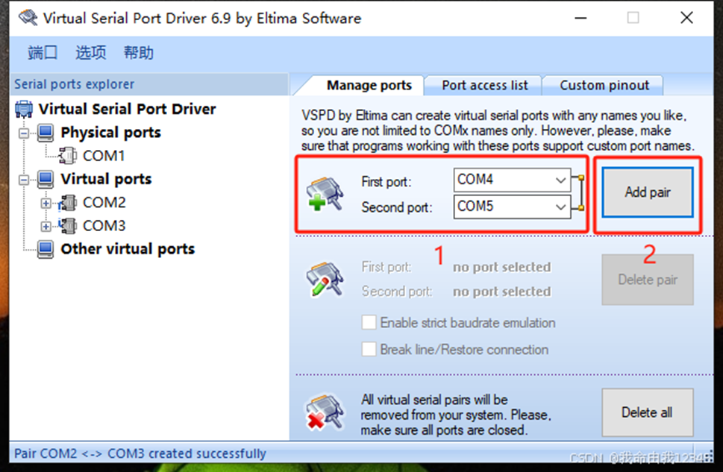Click the COM1 serial connector icon

68,156
